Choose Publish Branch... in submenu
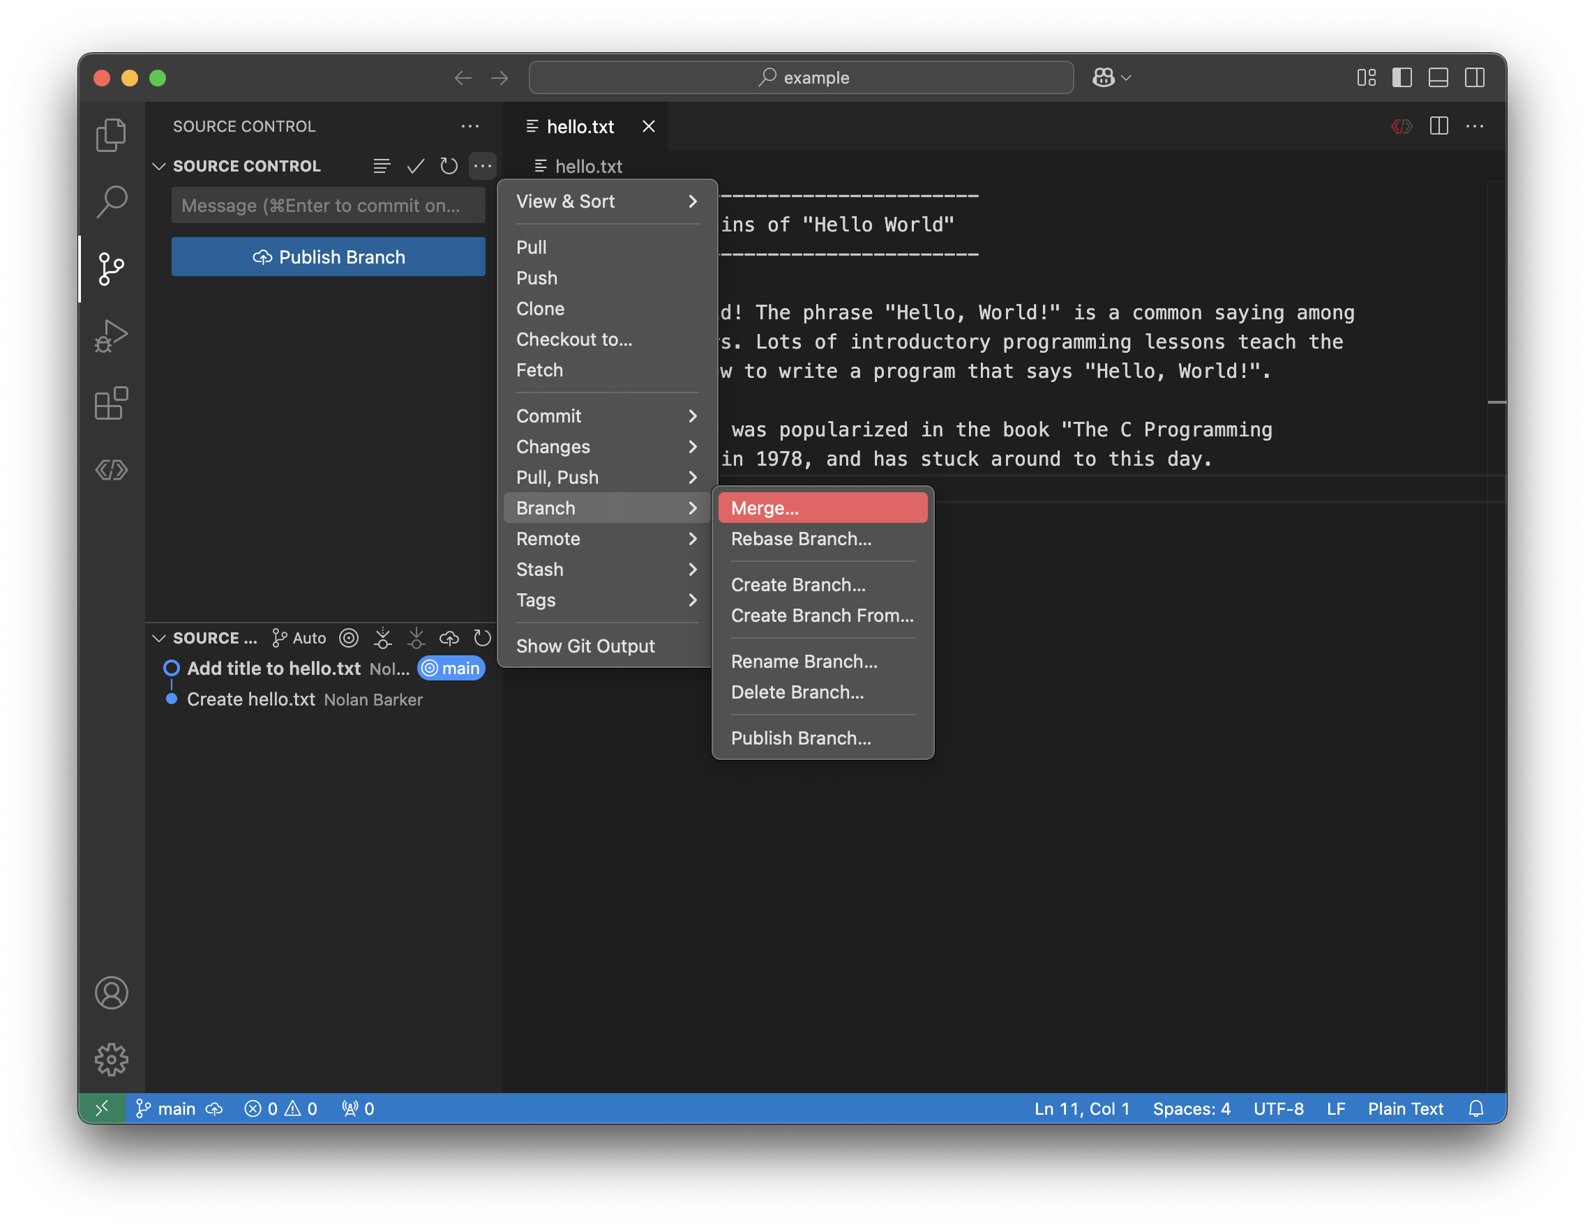 coord(822,738)
